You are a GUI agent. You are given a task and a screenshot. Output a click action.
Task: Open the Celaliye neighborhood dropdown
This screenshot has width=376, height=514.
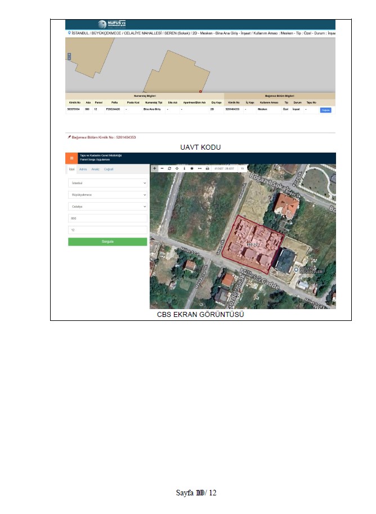[x=107, y=207]
